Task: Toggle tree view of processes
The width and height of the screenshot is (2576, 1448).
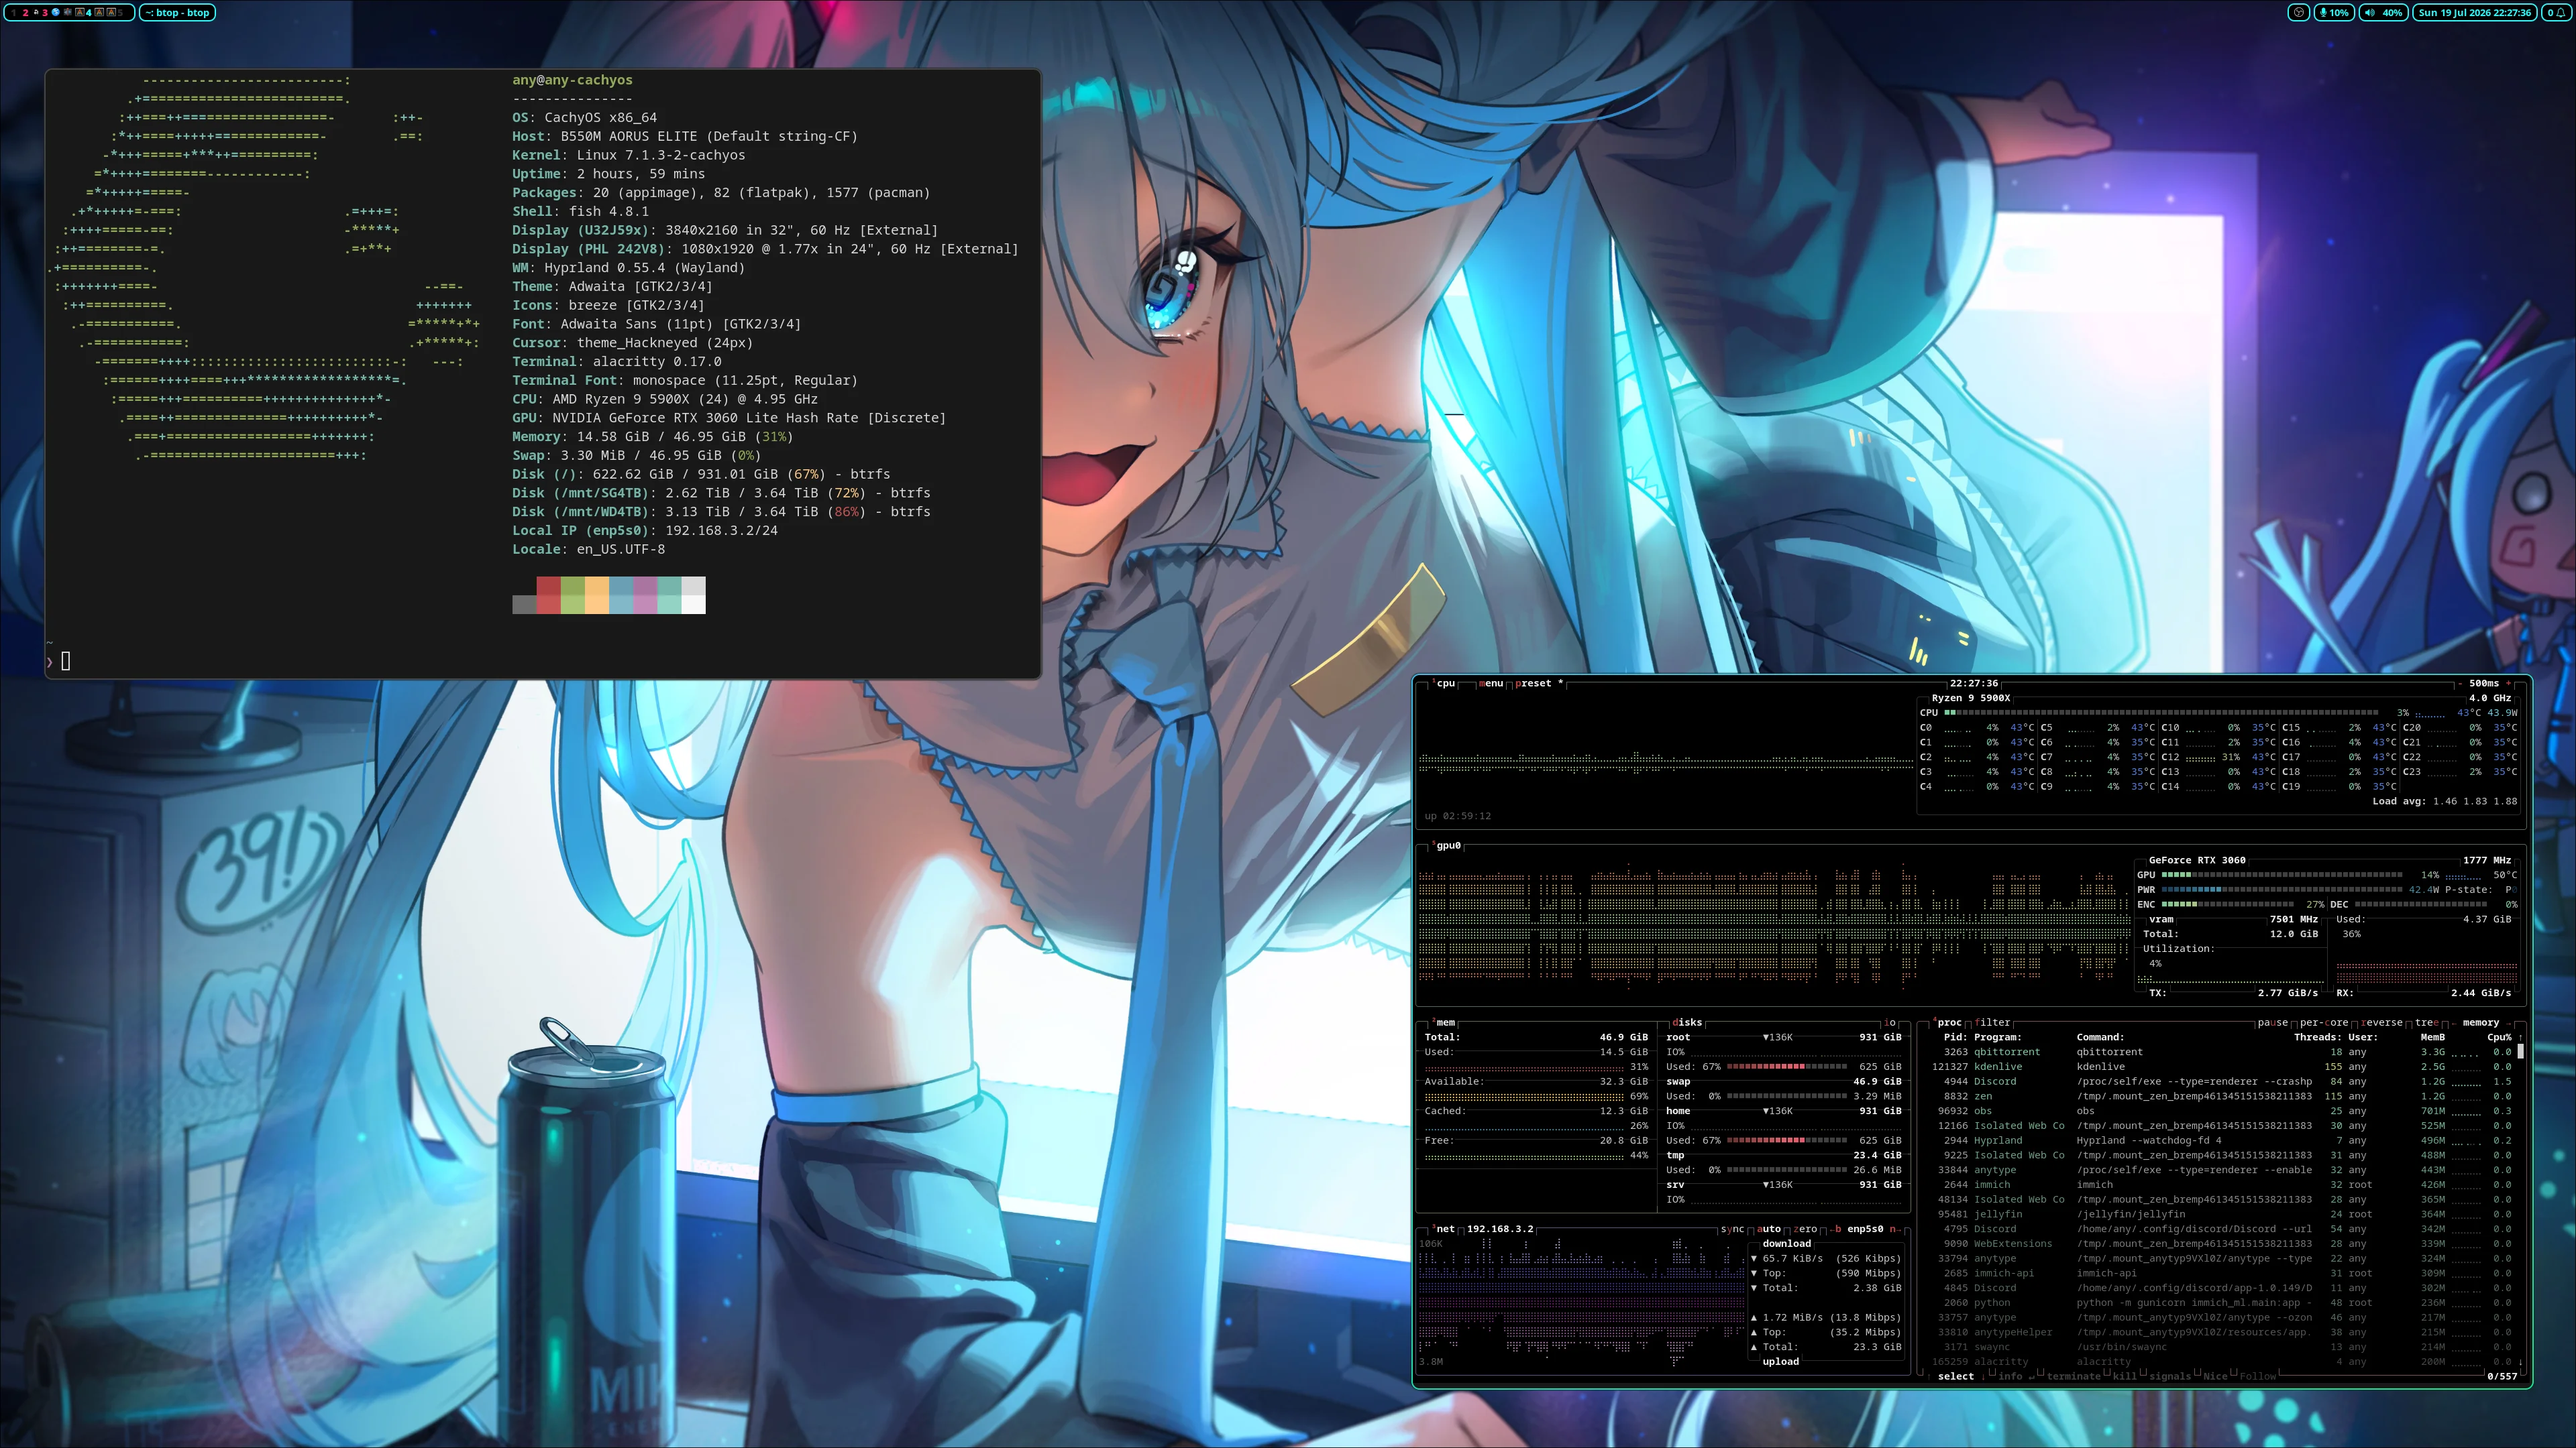Action: click(2427, 1022)
